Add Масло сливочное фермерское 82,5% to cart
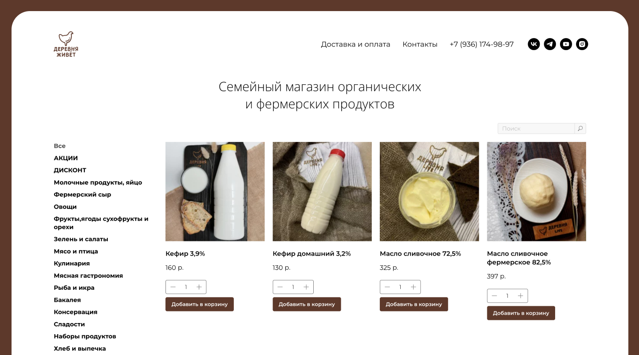639x355 pixels. point(521,313)
